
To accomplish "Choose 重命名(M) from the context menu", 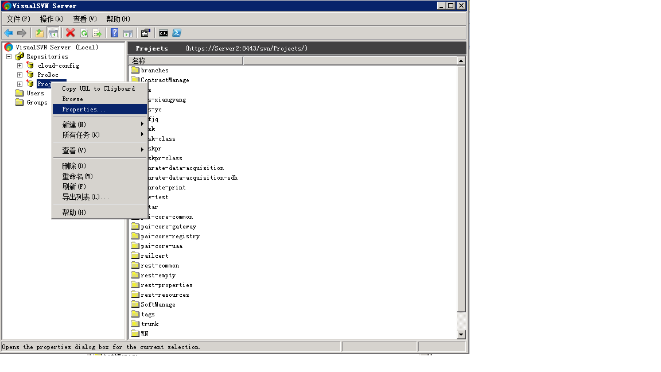I will click(x=99, y=176).
